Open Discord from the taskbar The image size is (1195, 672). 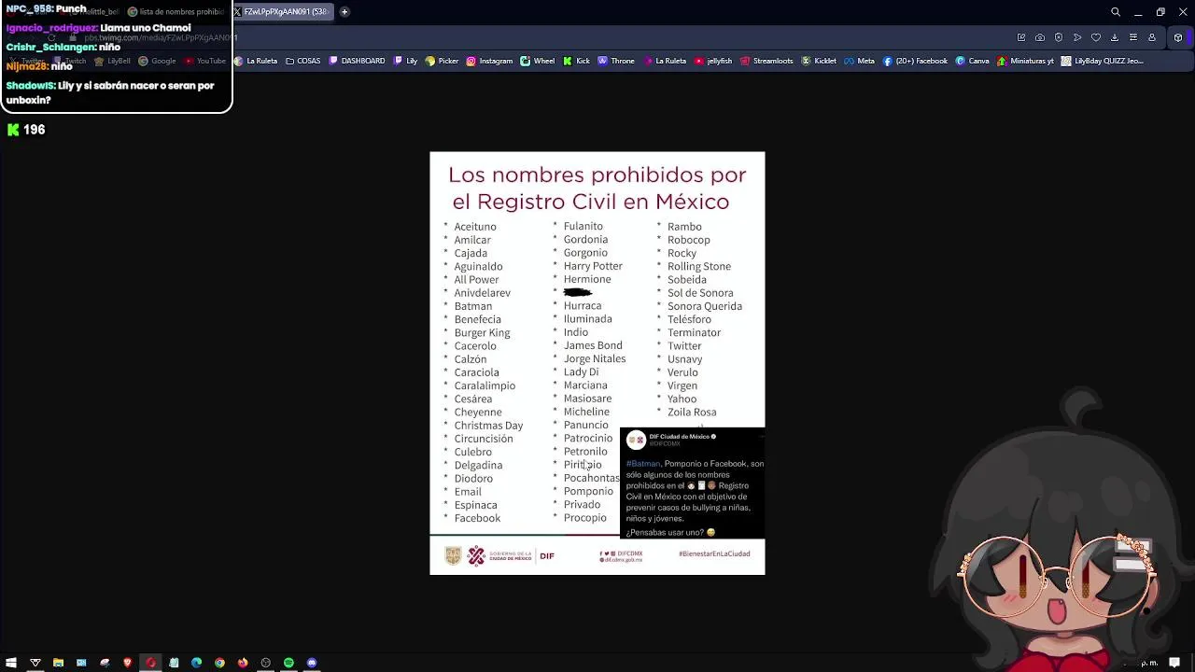[x=312, y=663]
